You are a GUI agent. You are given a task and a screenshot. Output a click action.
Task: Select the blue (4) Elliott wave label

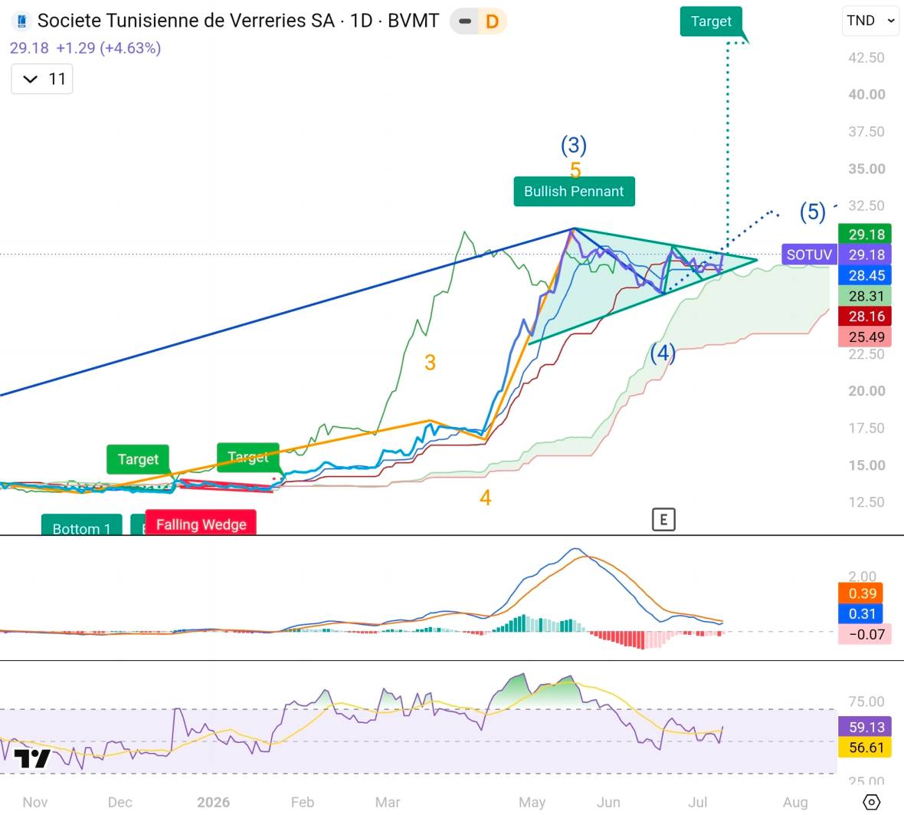pyautogui.click(x=663, y=353)
